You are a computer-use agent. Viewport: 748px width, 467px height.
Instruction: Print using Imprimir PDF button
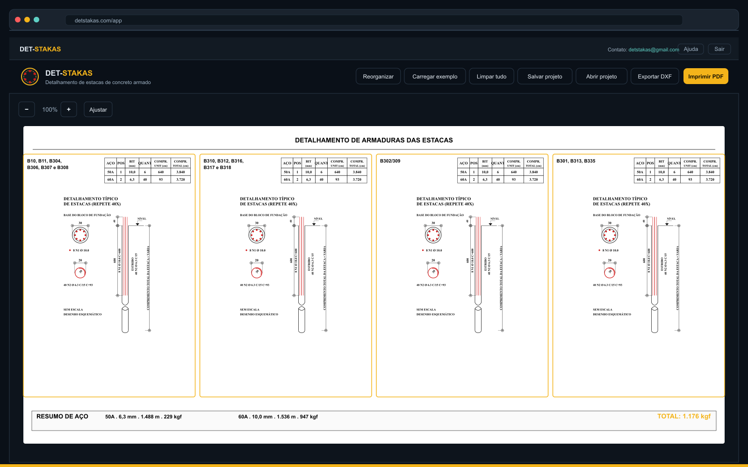705,77
